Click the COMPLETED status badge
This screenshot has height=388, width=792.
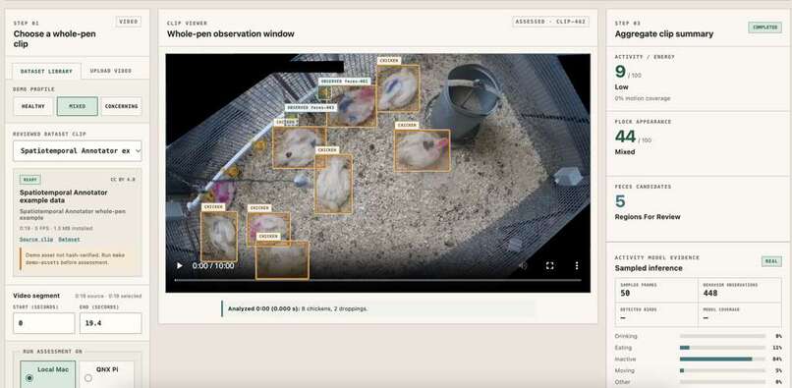[764, 28]
